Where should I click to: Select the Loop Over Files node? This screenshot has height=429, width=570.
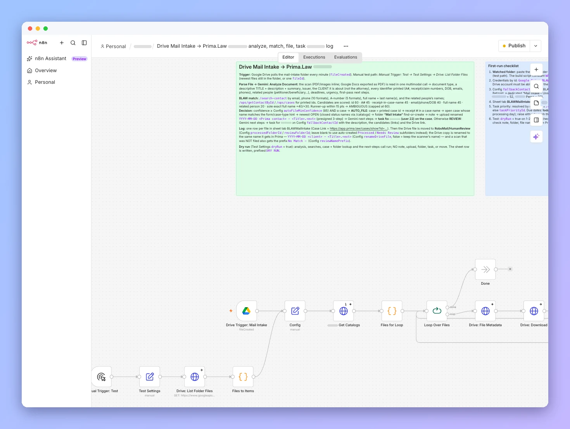pyautogui.click(x=437, y=311)
